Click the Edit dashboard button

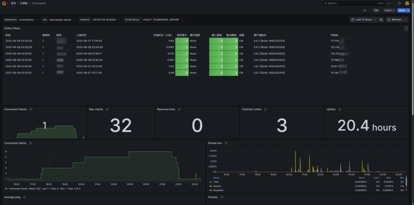point(376,10)
